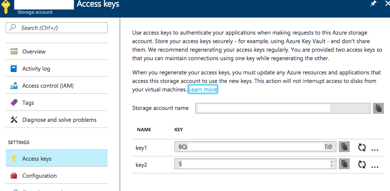Open more options ellipsis for key2
The width and height of the screenshot is (390, 191).
pyautogui.click(x=374, y=167)
